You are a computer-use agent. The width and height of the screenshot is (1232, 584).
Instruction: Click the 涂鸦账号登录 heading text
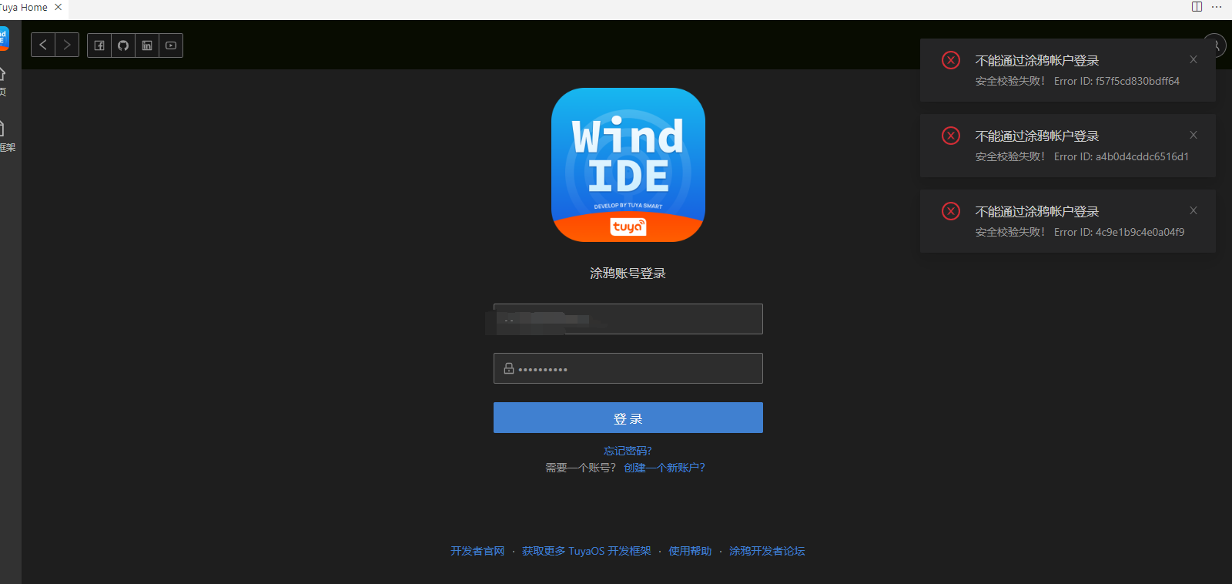[x=628, y=274]
